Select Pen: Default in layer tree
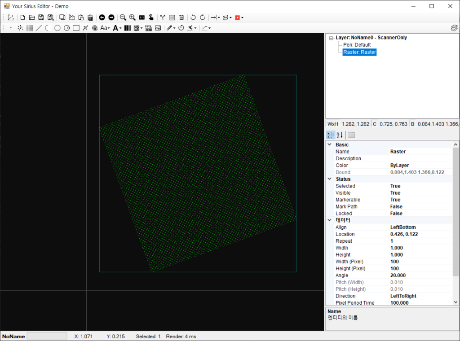 [357, 45]
